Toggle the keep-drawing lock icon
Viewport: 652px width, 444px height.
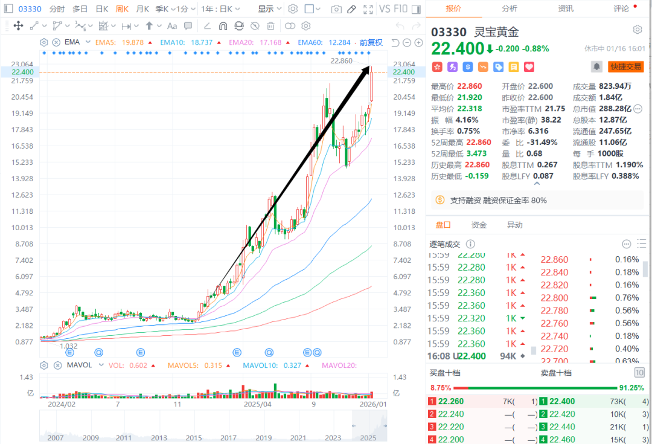point(239,26)
